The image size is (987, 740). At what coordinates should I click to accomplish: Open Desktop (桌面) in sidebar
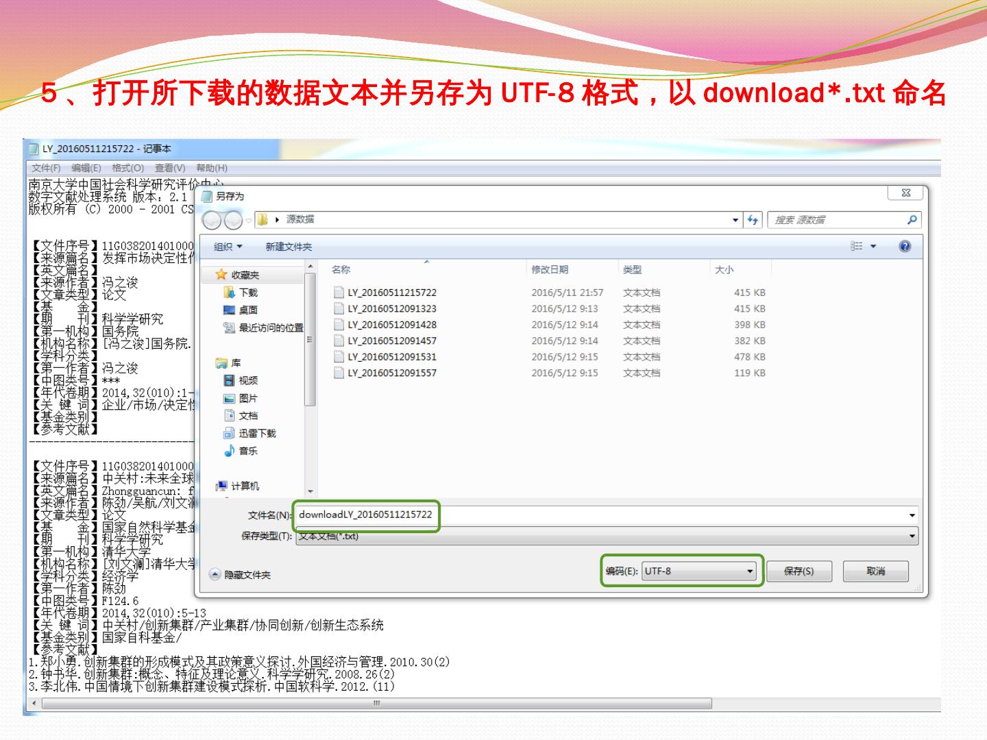pyautogui.click(x=241, y=310)
